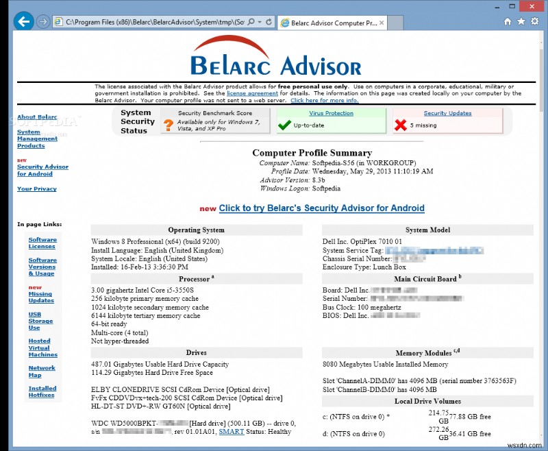Click the 'System Model' section header
The image size is (548, 451).
point(427,230)
